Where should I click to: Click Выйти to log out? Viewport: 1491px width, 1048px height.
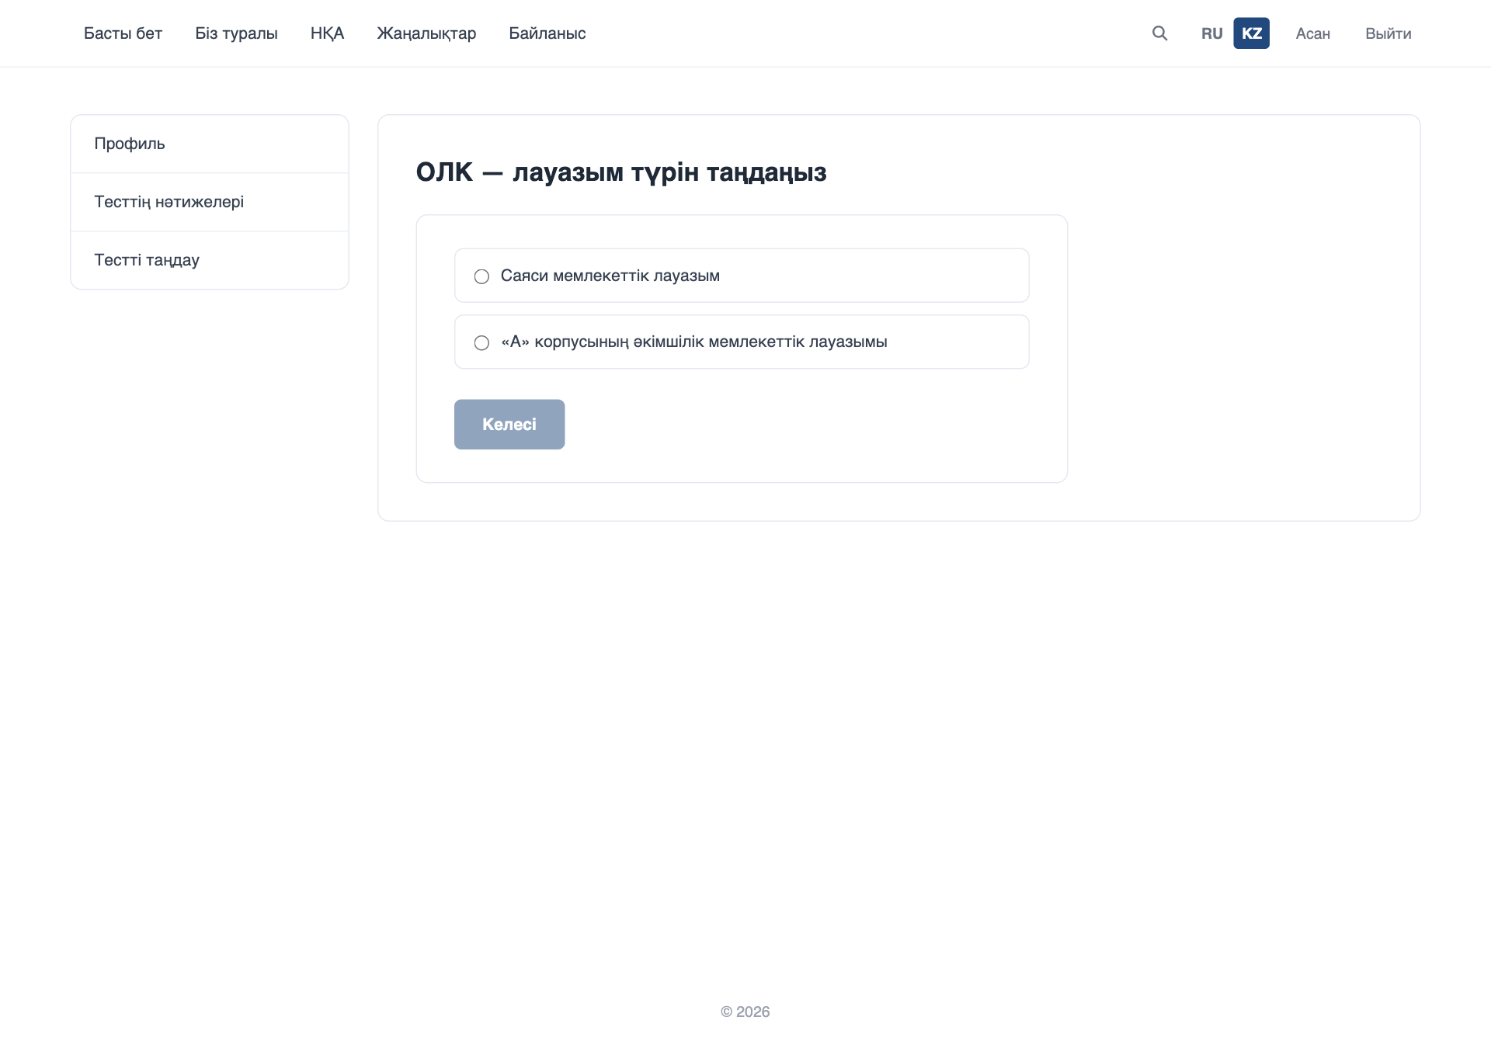1388,33
